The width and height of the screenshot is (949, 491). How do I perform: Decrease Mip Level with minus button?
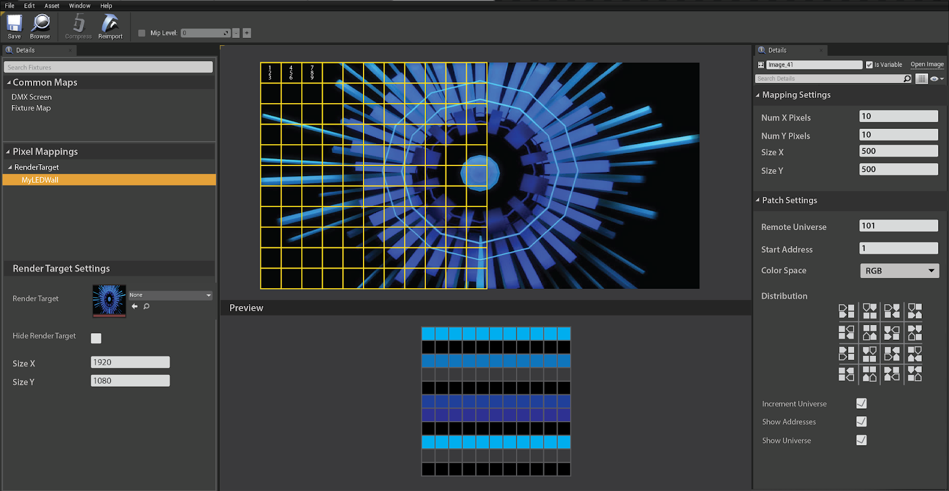pyautogui.click(x=236, y=33)
